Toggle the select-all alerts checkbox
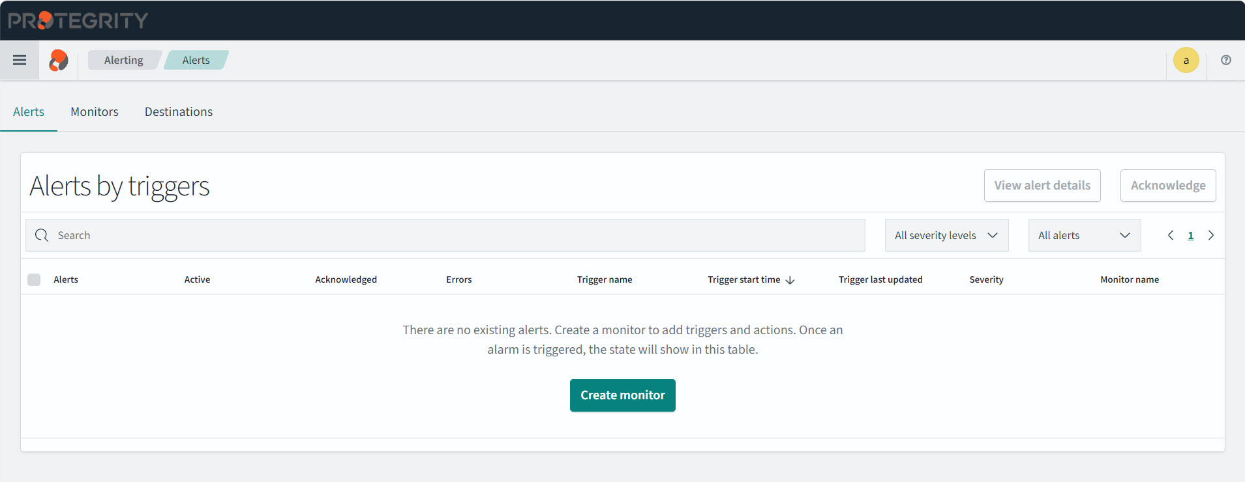This screenshot has width=1245, height=482. (34, 279)
